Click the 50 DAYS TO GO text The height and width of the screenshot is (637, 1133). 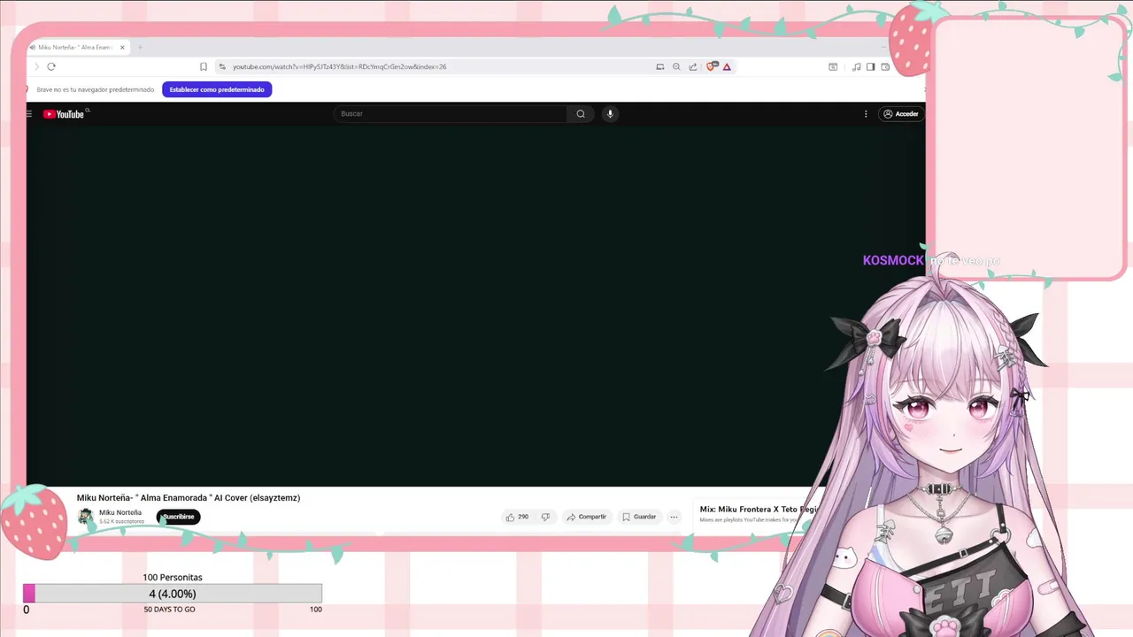[x=170, y=610]
